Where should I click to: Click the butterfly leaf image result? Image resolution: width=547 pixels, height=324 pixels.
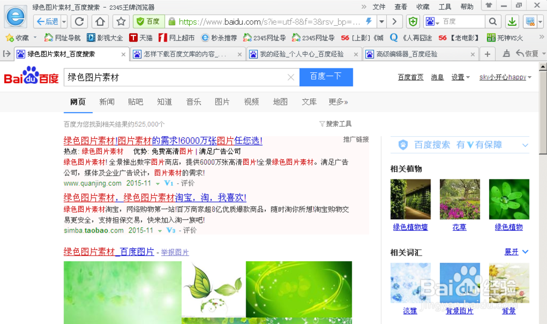(x=213, y=289)
